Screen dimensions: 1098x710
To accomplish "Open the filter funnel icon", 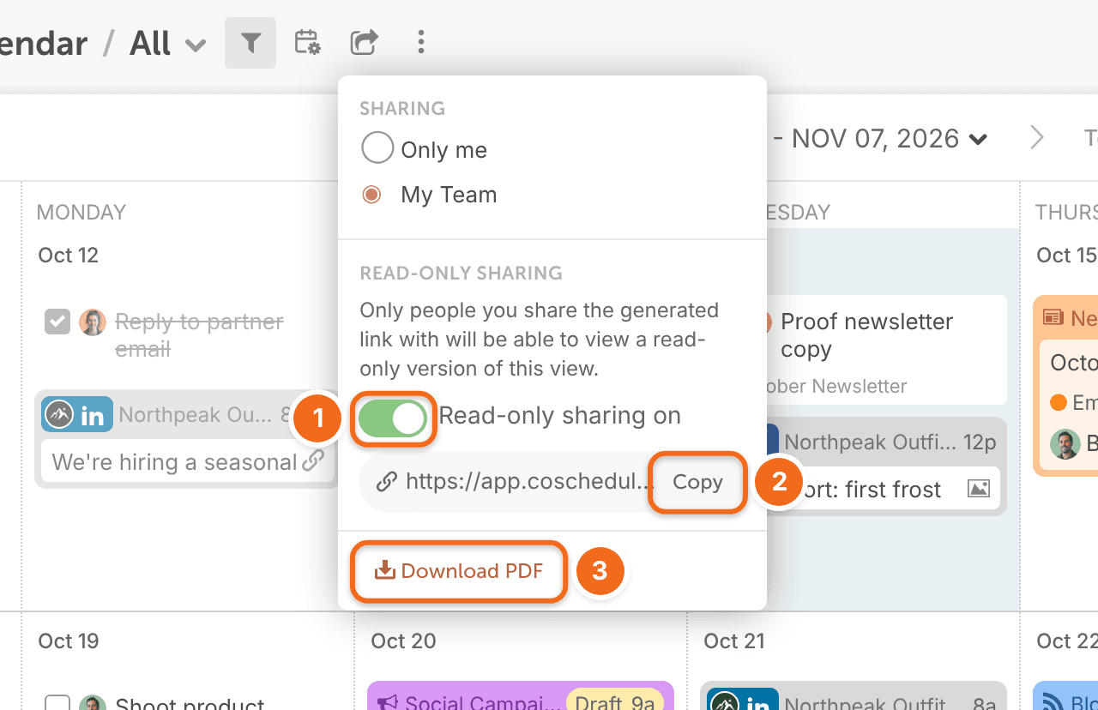I will click(250, 42).
